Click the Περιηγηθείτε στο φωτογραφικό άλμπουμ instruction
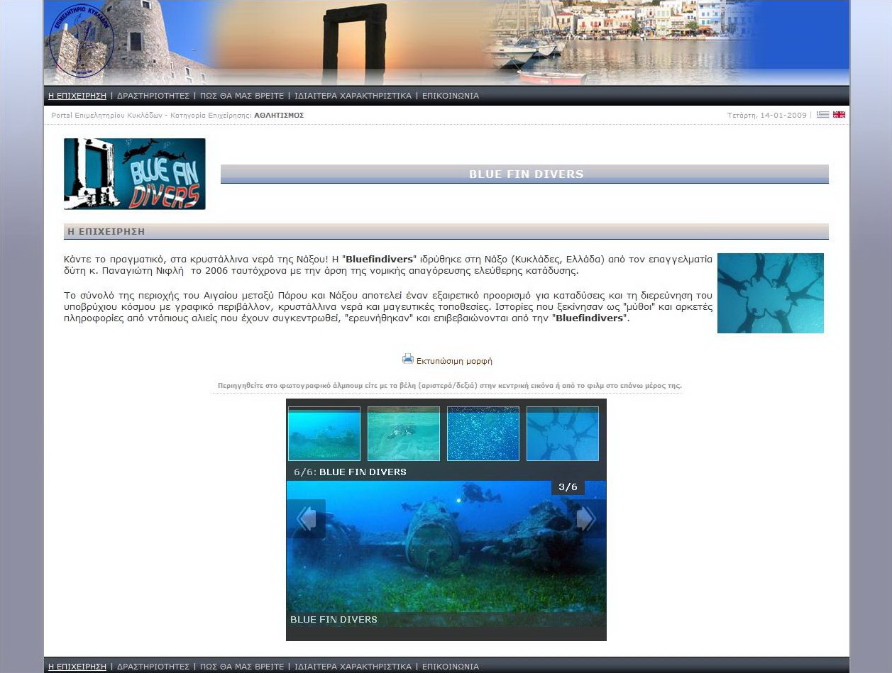Viewport: 892px width, 673px height. coord(449,386)
